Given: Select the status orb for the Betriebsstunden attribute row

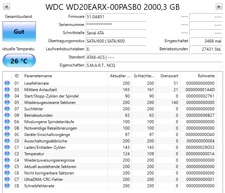Looking at the screenshot, I should pyautogui.click(x=7, y=115).
